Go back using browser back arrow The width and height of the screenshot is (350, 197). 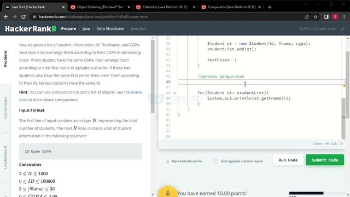(x=6, y=17)
